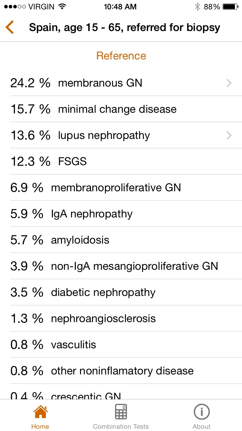The height and width of the screenshot is (431, 242).
Task: Expand membranous GN chevron arrow
Action: (x=229, y=83)
